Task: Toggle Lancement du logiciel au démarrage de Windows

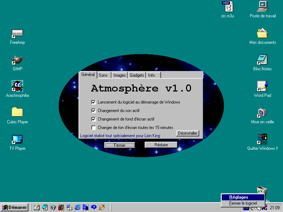Action: tap(93, 102)
